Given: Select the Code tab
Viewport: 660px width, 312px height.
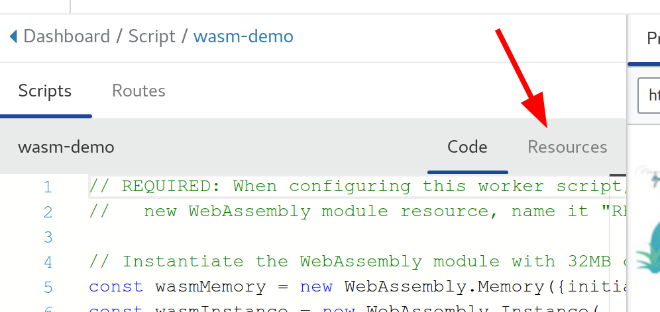Looking at the screenshot, I should click(467, 147).
